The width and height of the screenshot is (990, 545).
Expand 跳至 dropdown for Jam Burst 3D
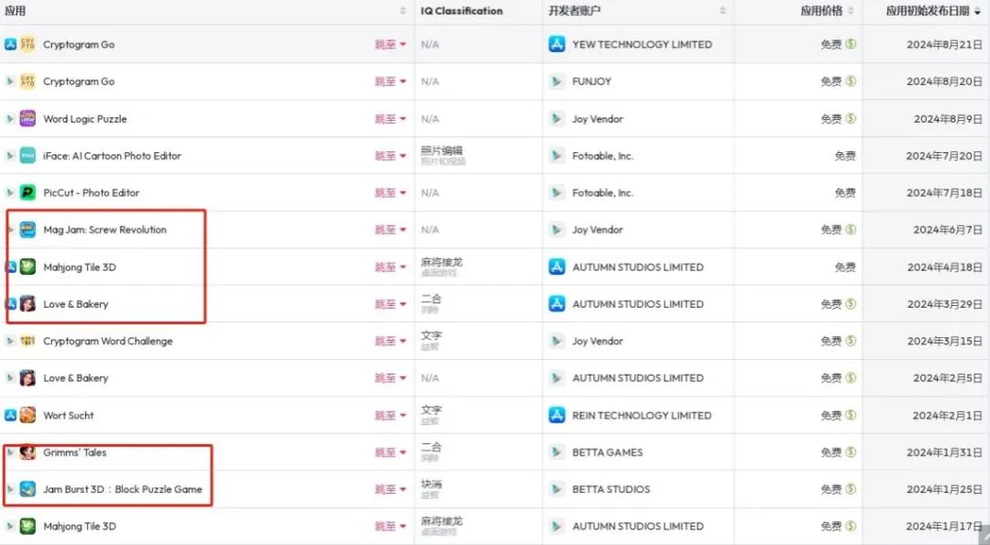coord(390,489)
